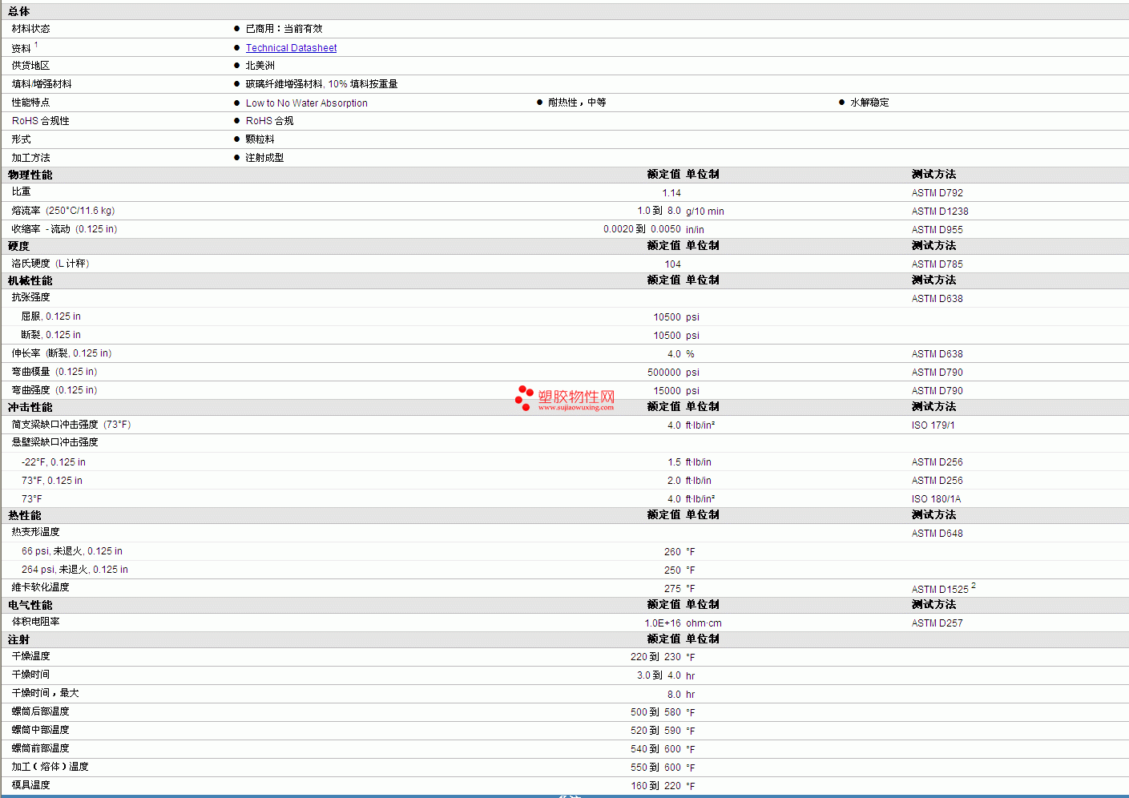Viewport: 1129px width, 798px height.
Task: Click the "物理性能" section header
Action: tap(30, 175)
